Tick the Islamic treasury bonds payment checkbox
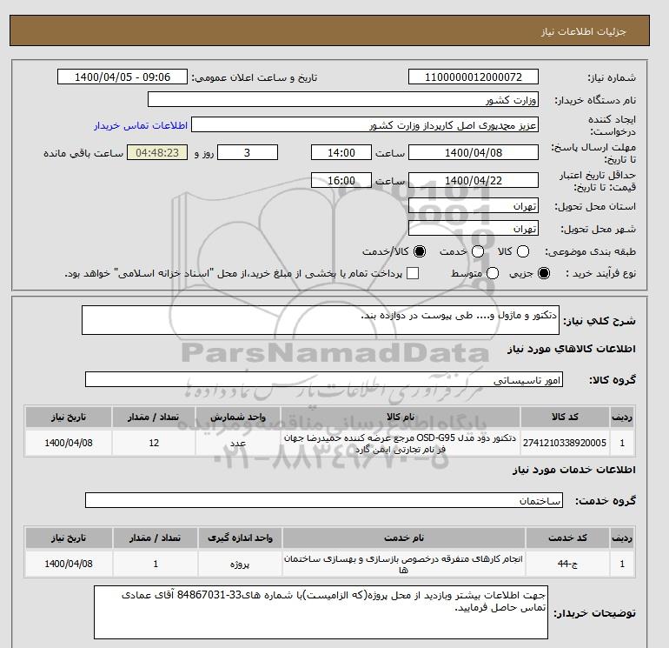 (x=413, y=273)
